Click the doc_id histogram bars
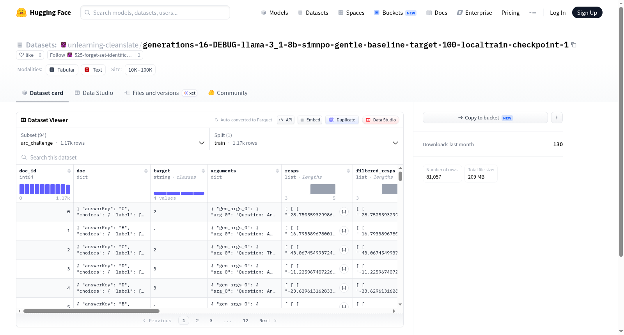Screen dimensions: 624x335 [x=45, y=189]
